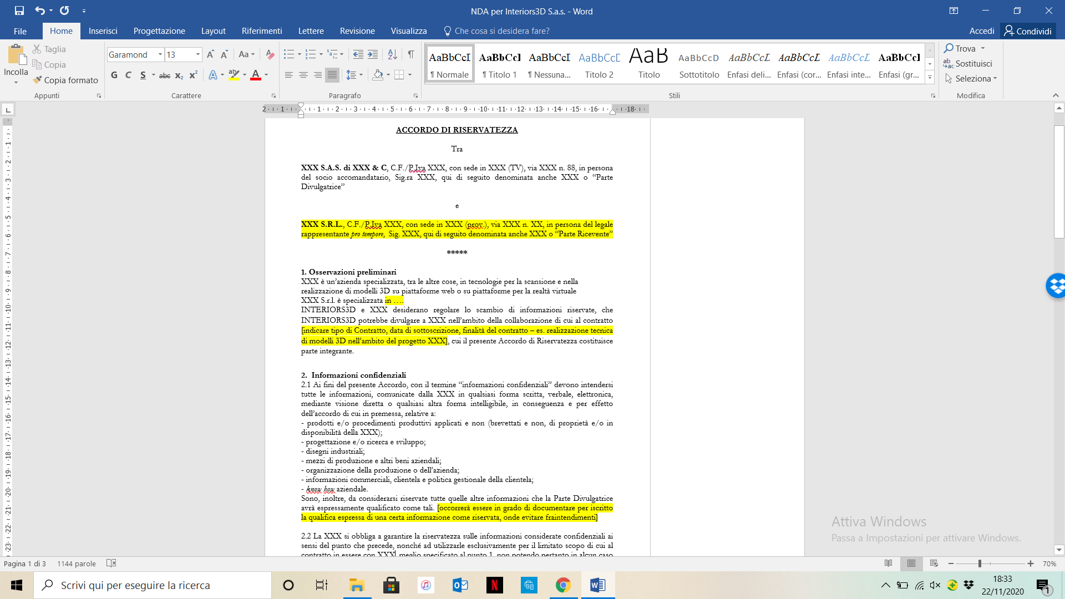Toggle bold G formatting button
This screenshot has width=1065, height=599.
tap(114, 75)
